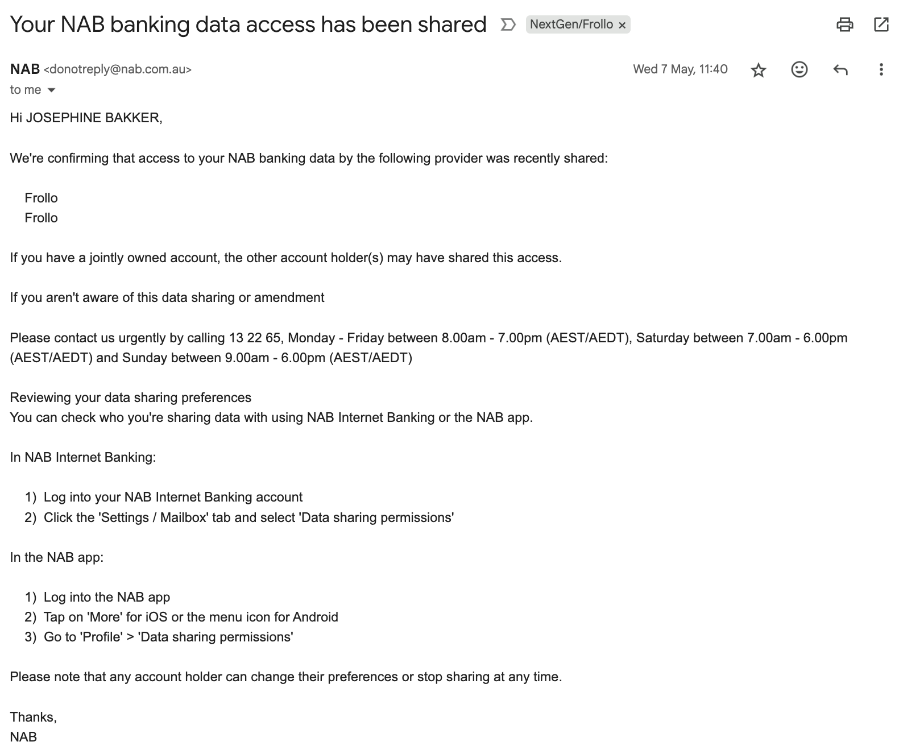Click the reply arrow icon

pyautogui.click(x=840, y=70)
